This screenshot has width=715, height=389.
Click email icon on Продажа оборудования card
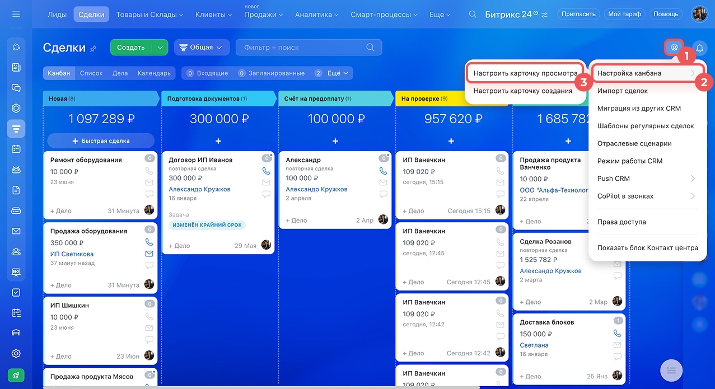tap(149, 254)
